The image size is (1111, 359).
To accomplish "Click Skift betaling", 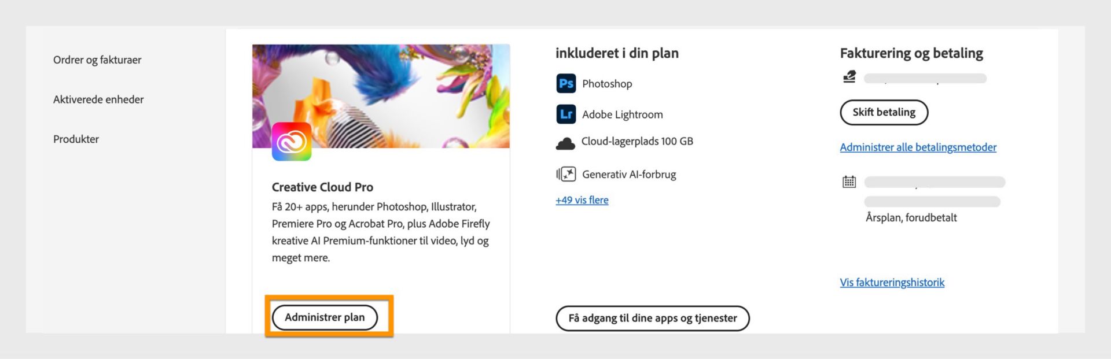I will tap(884, 112).
